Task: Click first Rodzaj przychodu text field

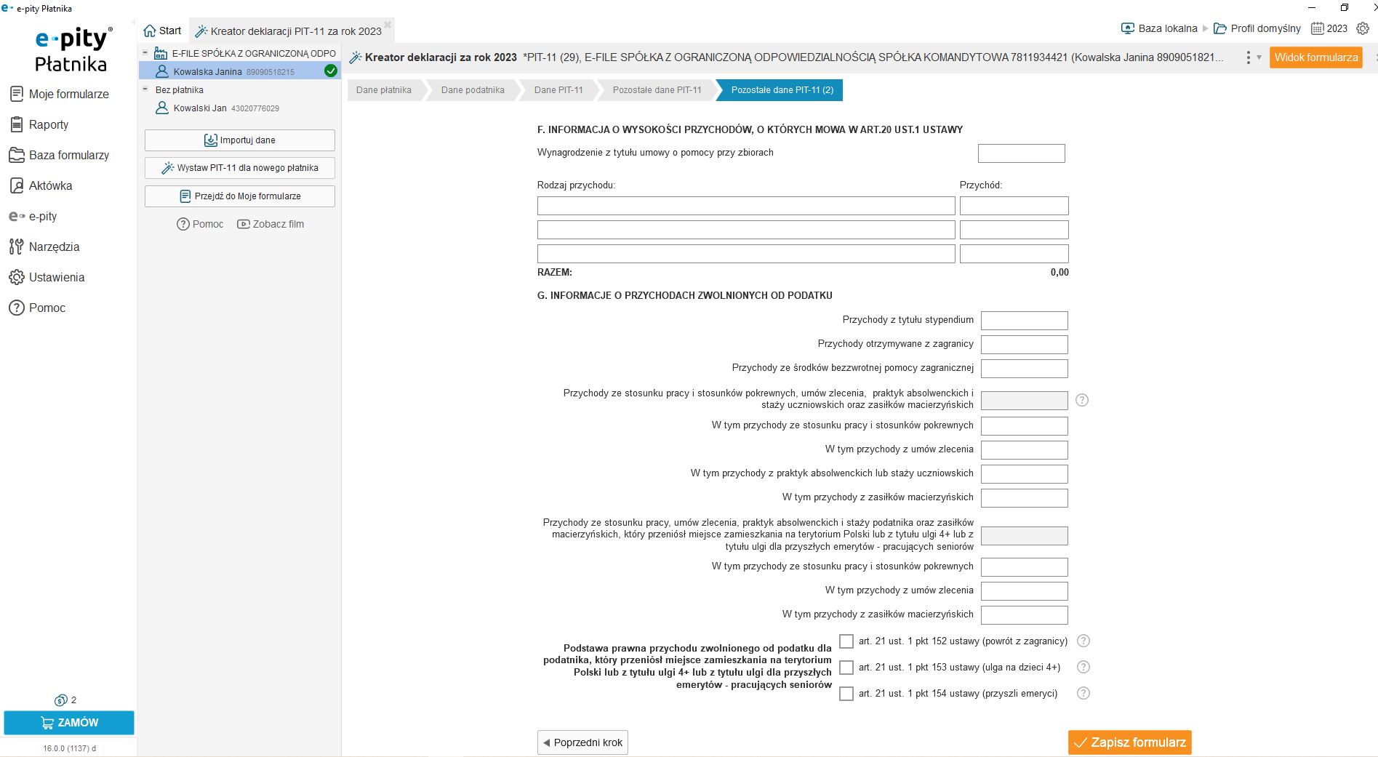Action: click(746, 206)
